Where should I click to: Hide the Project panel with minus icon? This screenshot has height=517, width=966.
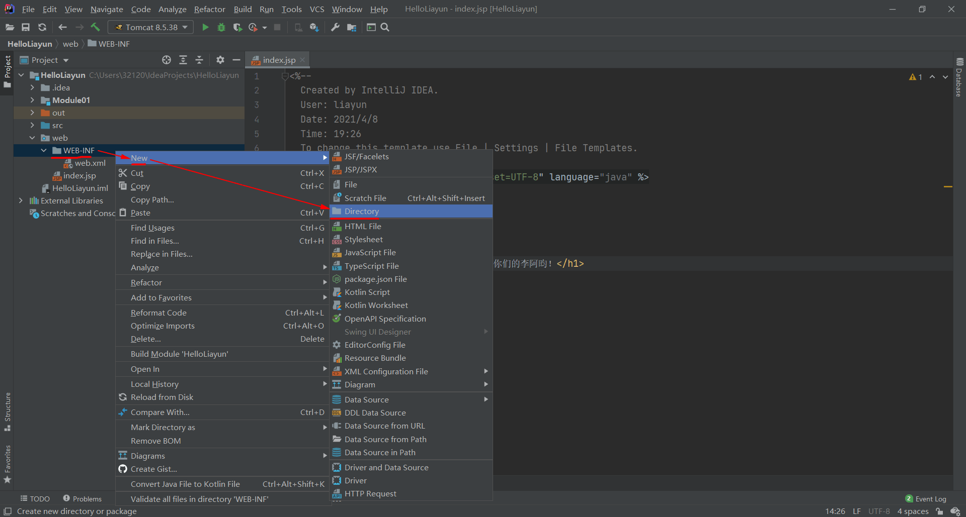coord(236,60)
